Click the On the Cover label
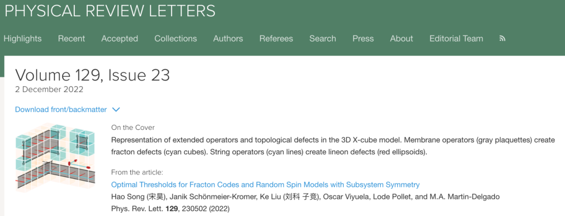 point(133,127)
